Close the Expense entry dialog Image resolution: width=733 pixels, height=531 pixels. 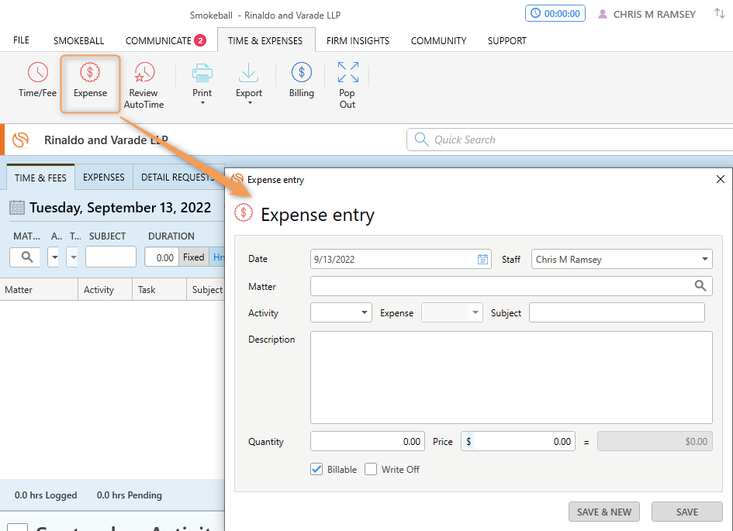coord(721,179)
